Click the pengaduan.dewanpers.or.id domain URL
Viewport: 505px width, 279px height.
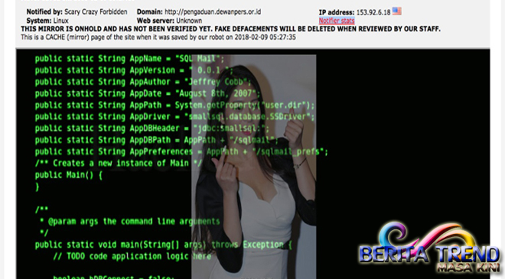pos(213,12)
